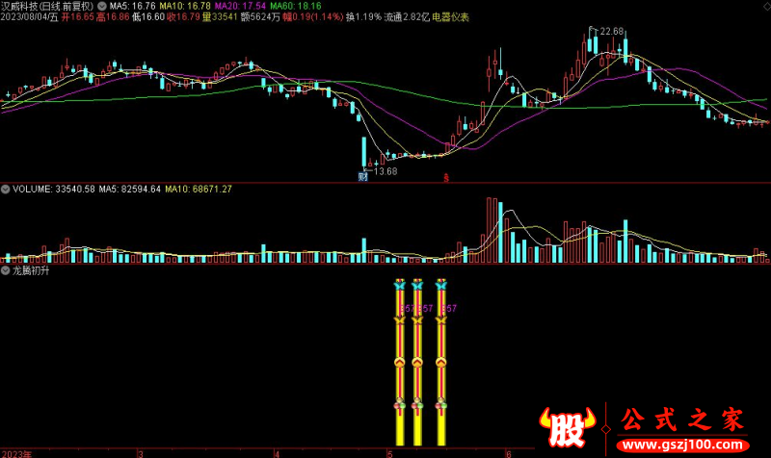Expand the VOLUME indicator options circle
The image size is (771, 458).
click(x=6, y=189)
